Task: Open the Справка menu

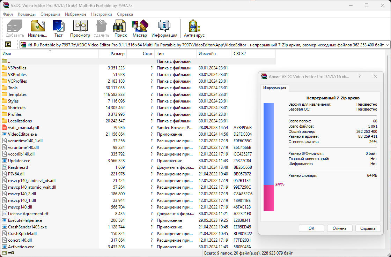Action: [125, 14]
